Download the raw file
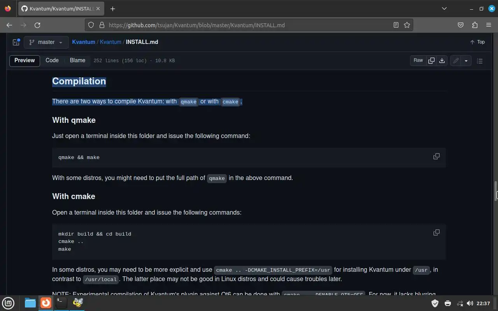This screenshot has width=498, height=311. (442, 61)
